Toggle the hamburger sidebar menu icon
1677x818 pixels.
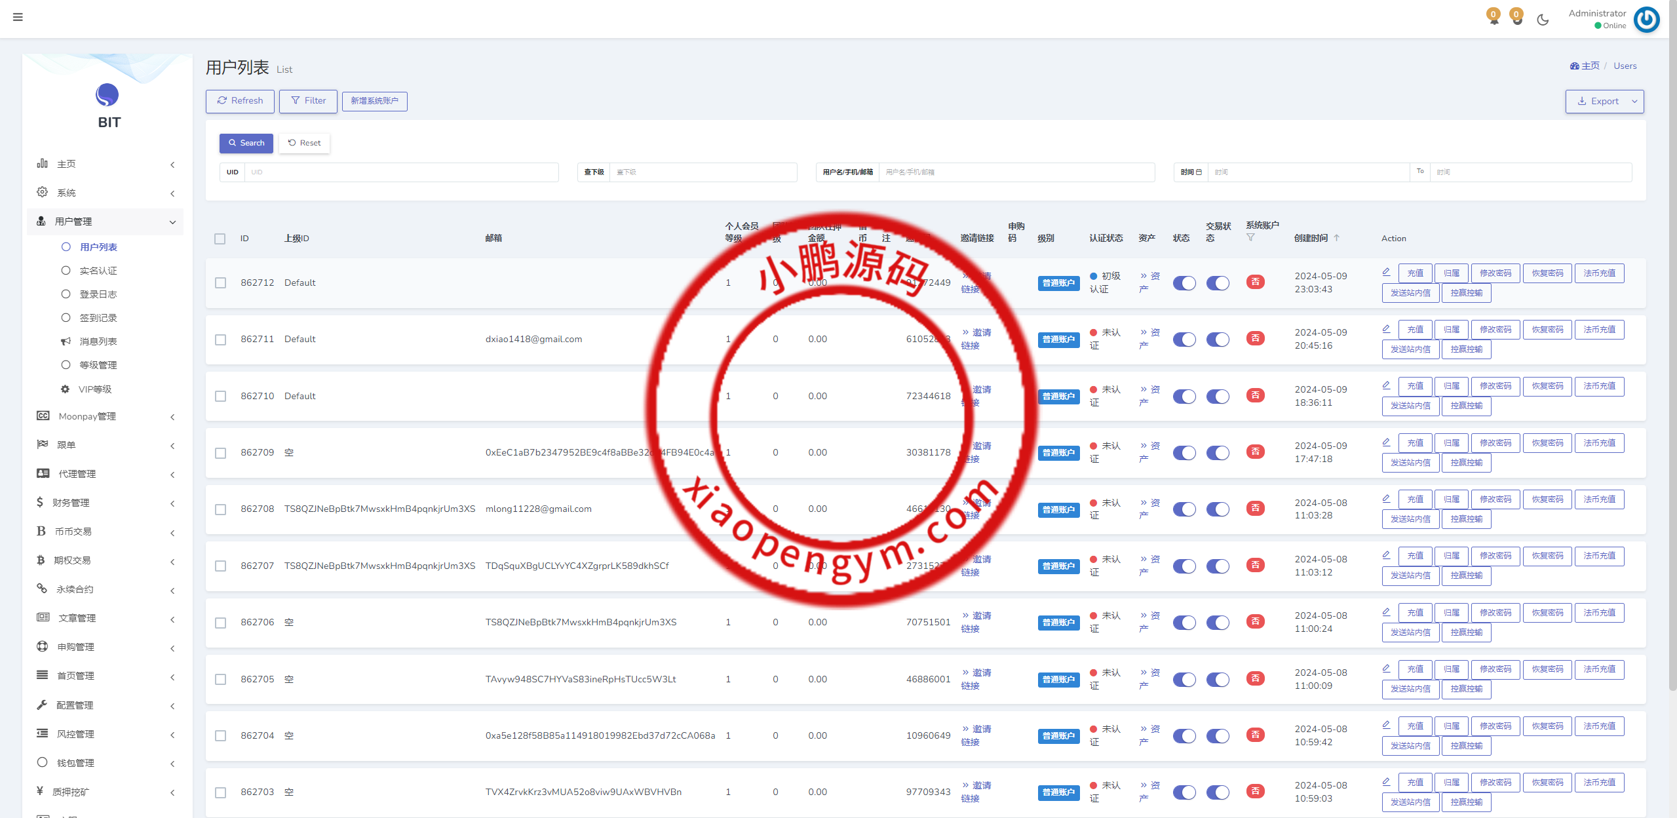18,17
